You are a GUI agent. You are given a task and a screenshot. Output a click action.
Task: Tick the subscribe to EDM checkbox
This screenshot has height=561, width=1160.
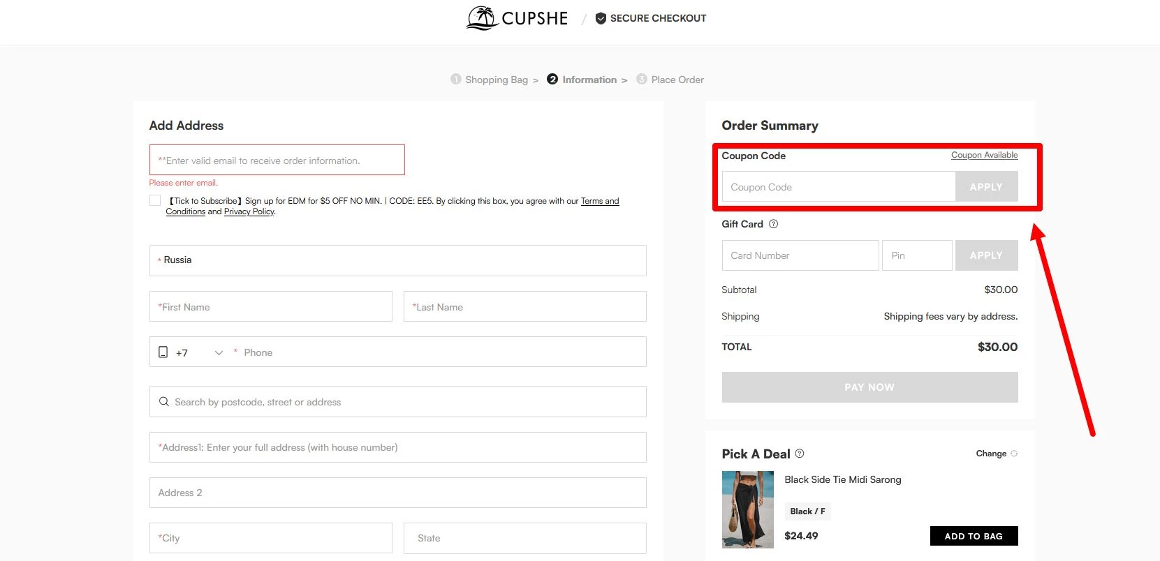pos(155,201)
